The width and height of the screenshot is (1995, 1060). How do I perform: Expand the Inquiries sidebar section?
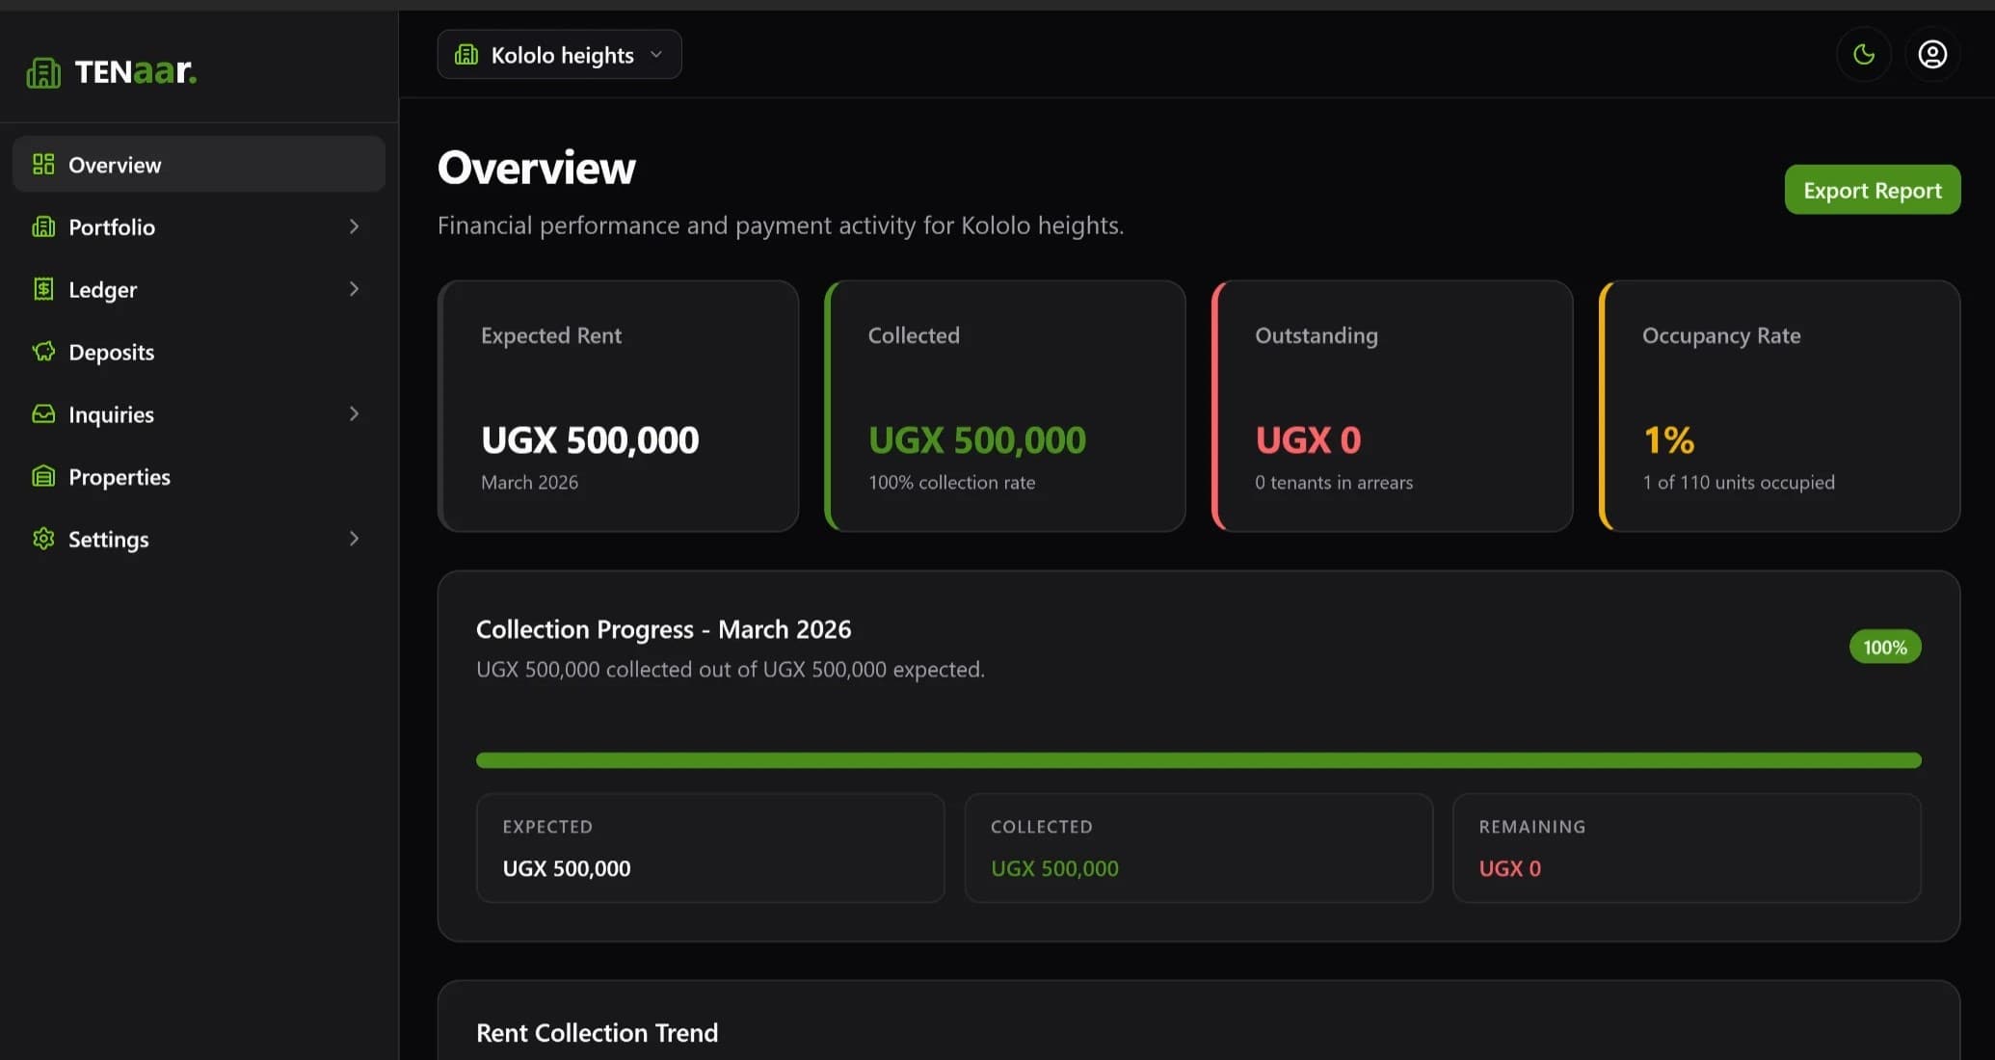(x=355, y=413)
